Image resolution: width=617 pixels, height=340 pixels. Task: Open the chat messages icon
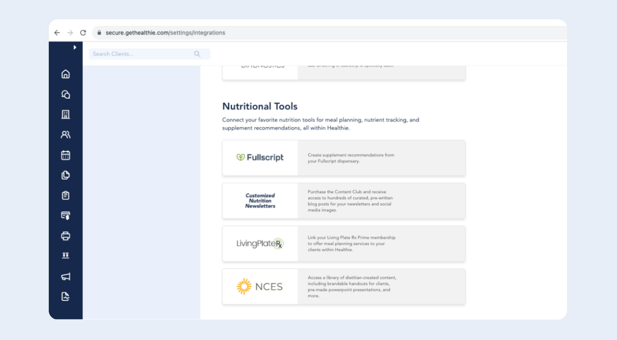65,94
